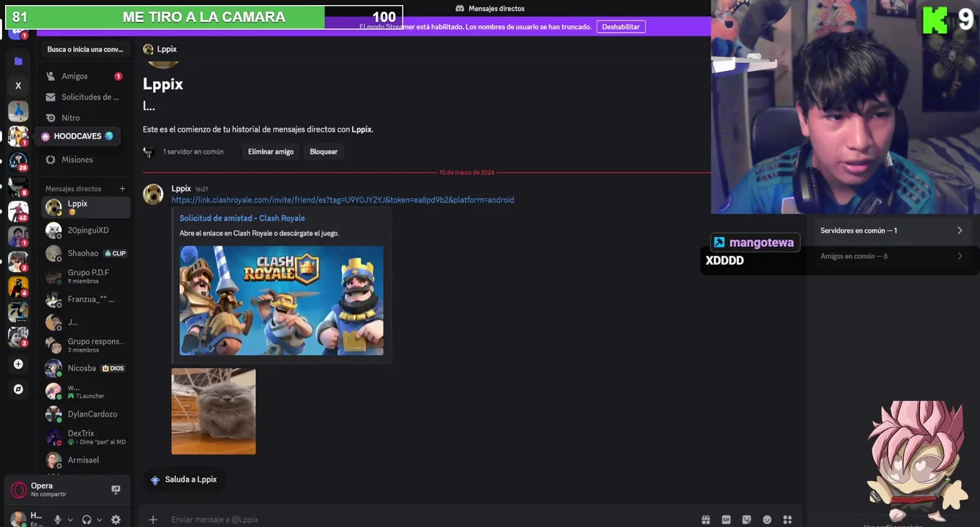Open the Misiones page
The height and width of the screenshot is (527, 980).
(84, 160)
